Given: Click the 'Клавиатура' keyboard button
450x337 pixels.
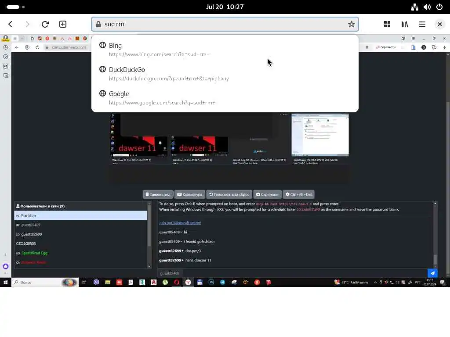Looking at the screenshot, I should pyautogui.click(x=190, y=194).
